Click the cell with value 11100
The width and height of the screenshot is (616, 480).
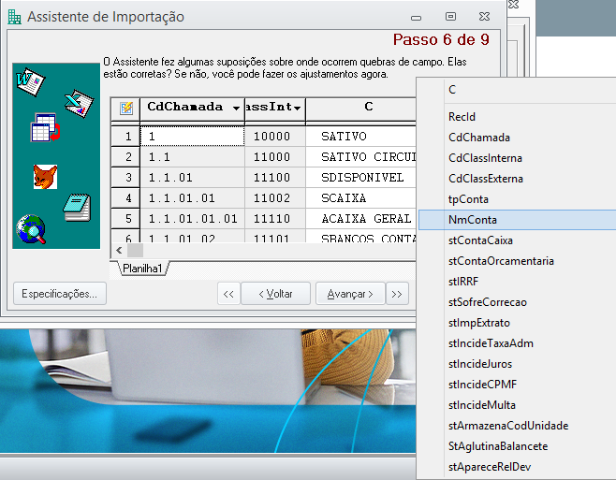click(275, 178)
